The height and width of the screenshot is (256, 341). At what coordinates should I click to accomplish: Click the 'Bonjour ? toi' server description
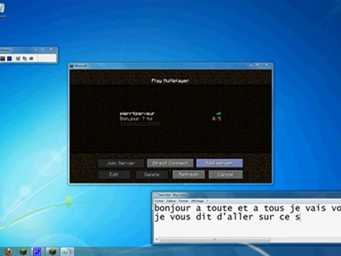coord(136,119)
